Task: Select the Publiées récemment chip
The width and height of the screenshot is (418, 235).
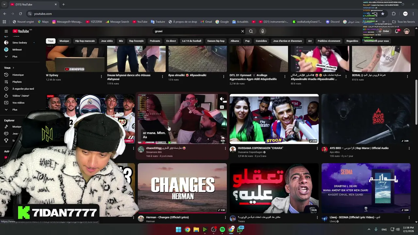Action: [329, 41]
